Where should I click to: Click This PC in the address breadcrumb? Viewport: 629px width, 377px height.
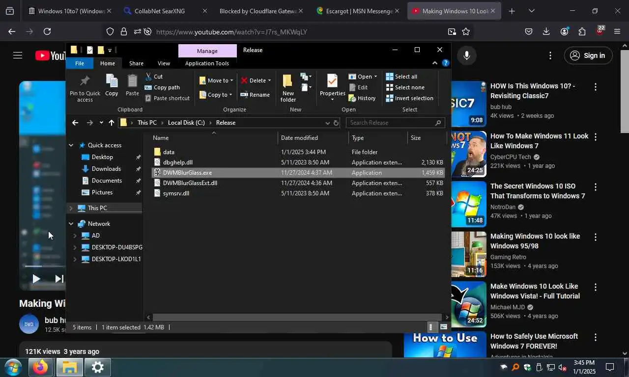click(147, 123)
